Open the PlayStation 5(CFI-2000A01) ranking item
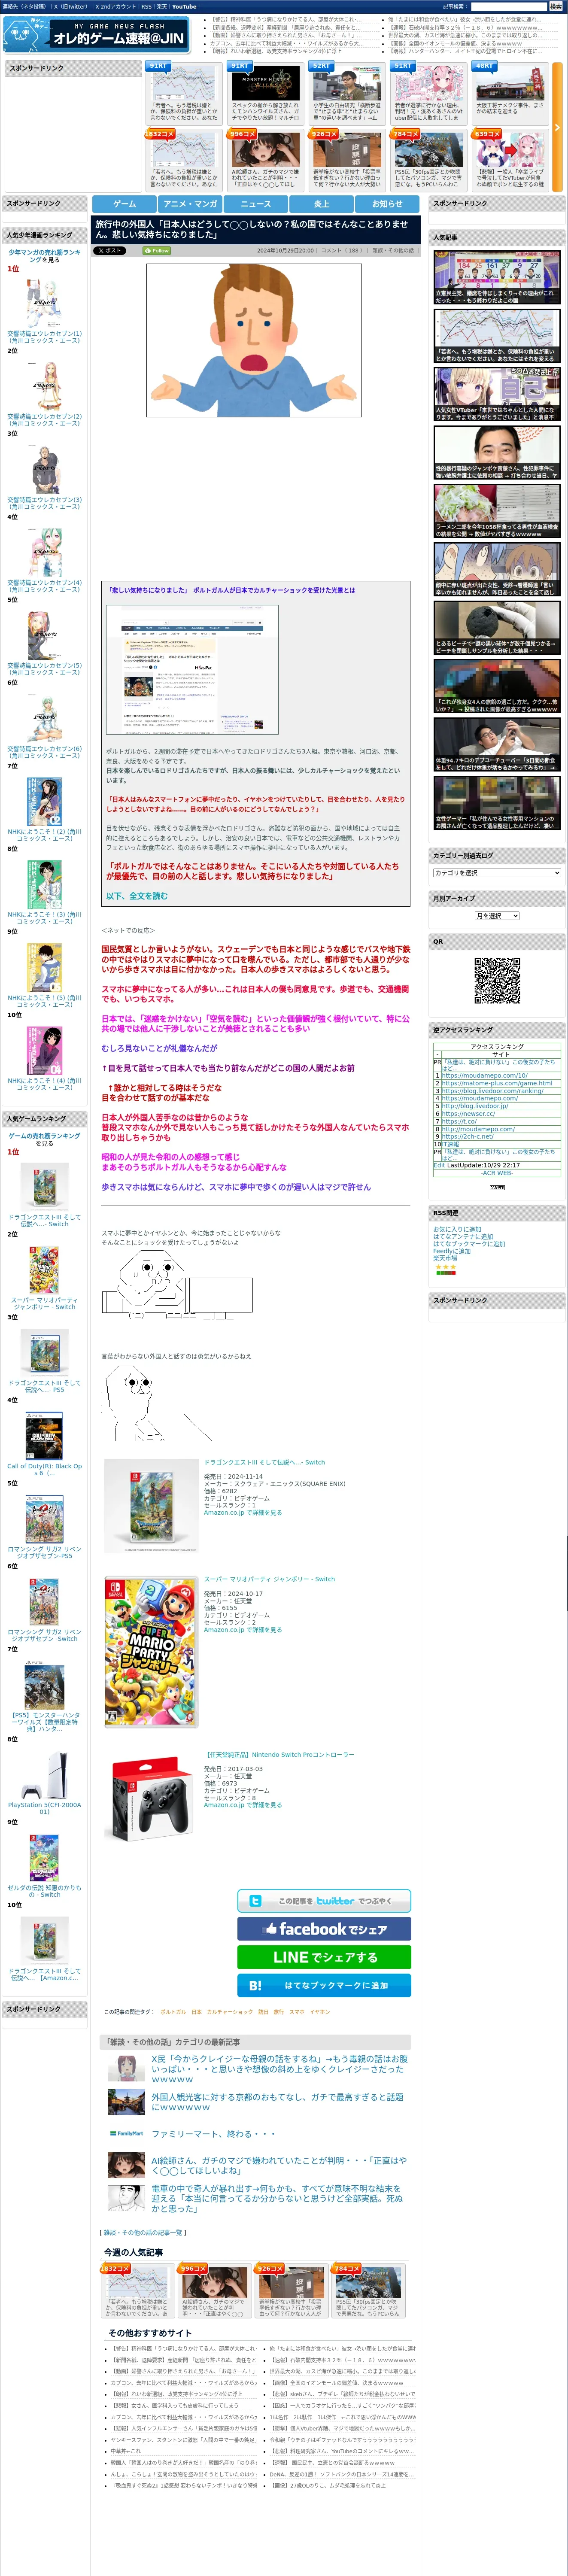 pos(44,1780)
